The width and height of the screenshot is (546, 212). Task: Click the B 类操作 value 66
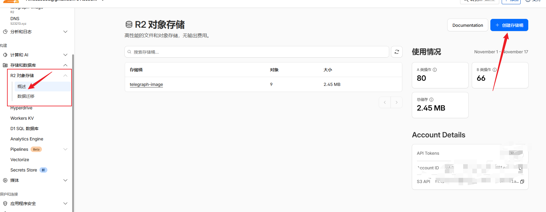click(481, 78)
